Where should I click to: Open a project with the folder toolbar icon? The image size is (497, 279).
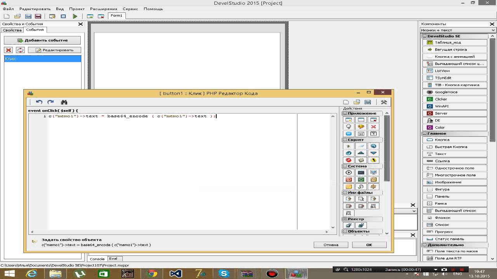(17, 16)
